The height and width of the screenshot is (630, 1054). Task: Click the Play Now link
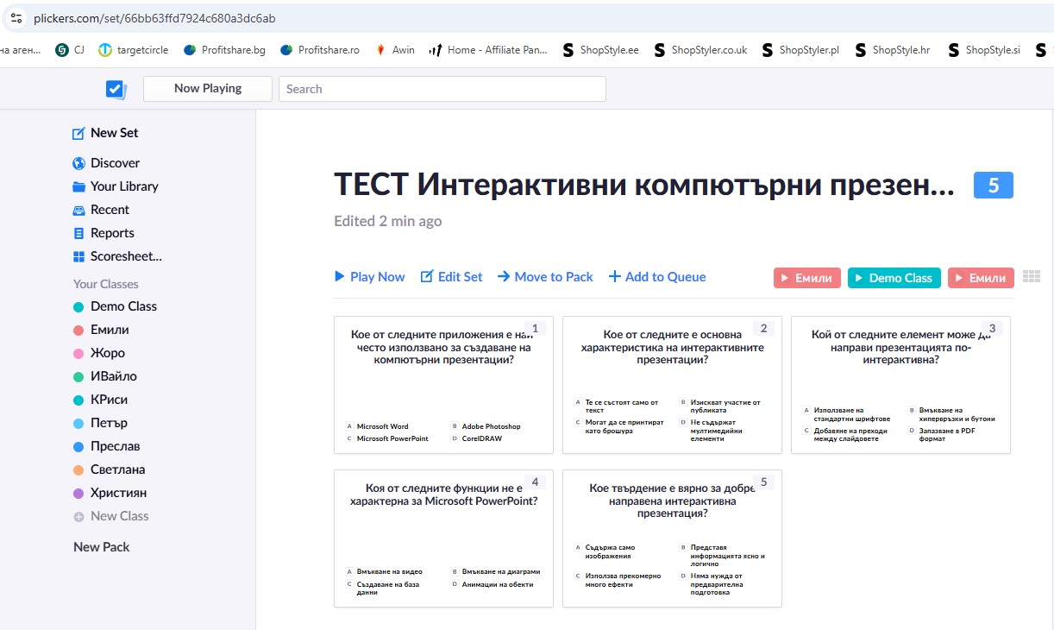369,277
